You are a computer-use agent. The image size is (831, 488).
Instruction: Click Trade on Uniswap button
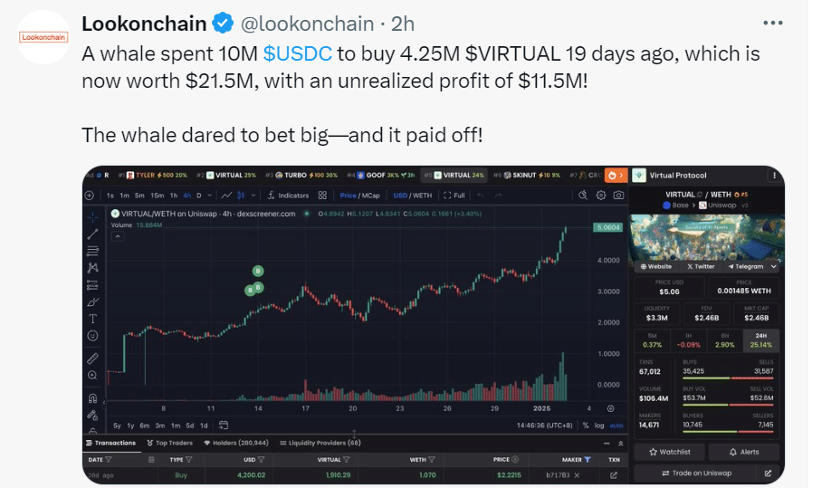[x=698, y=473]
